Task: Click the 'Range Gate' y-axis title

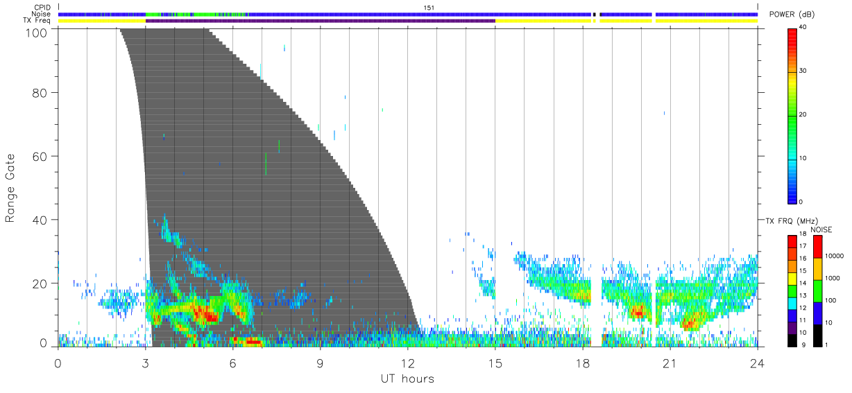Action: click(x=10, y=188)
